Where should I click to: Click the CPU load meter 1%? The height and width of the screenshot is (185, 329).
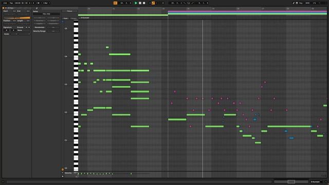314,3
